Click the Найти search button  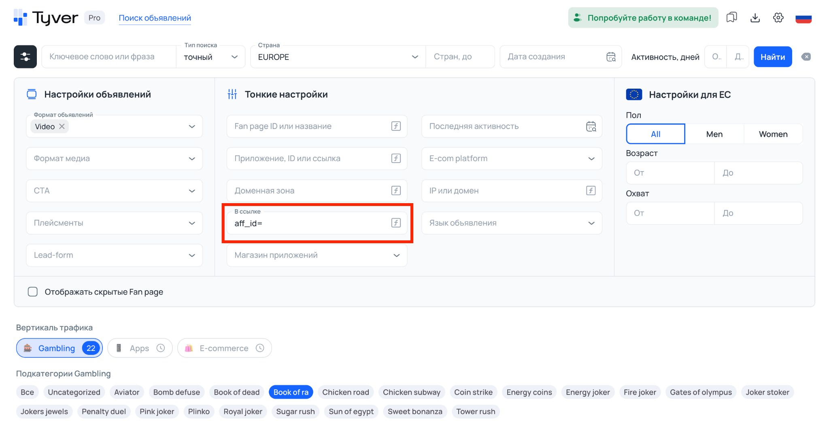click(773, 57)
